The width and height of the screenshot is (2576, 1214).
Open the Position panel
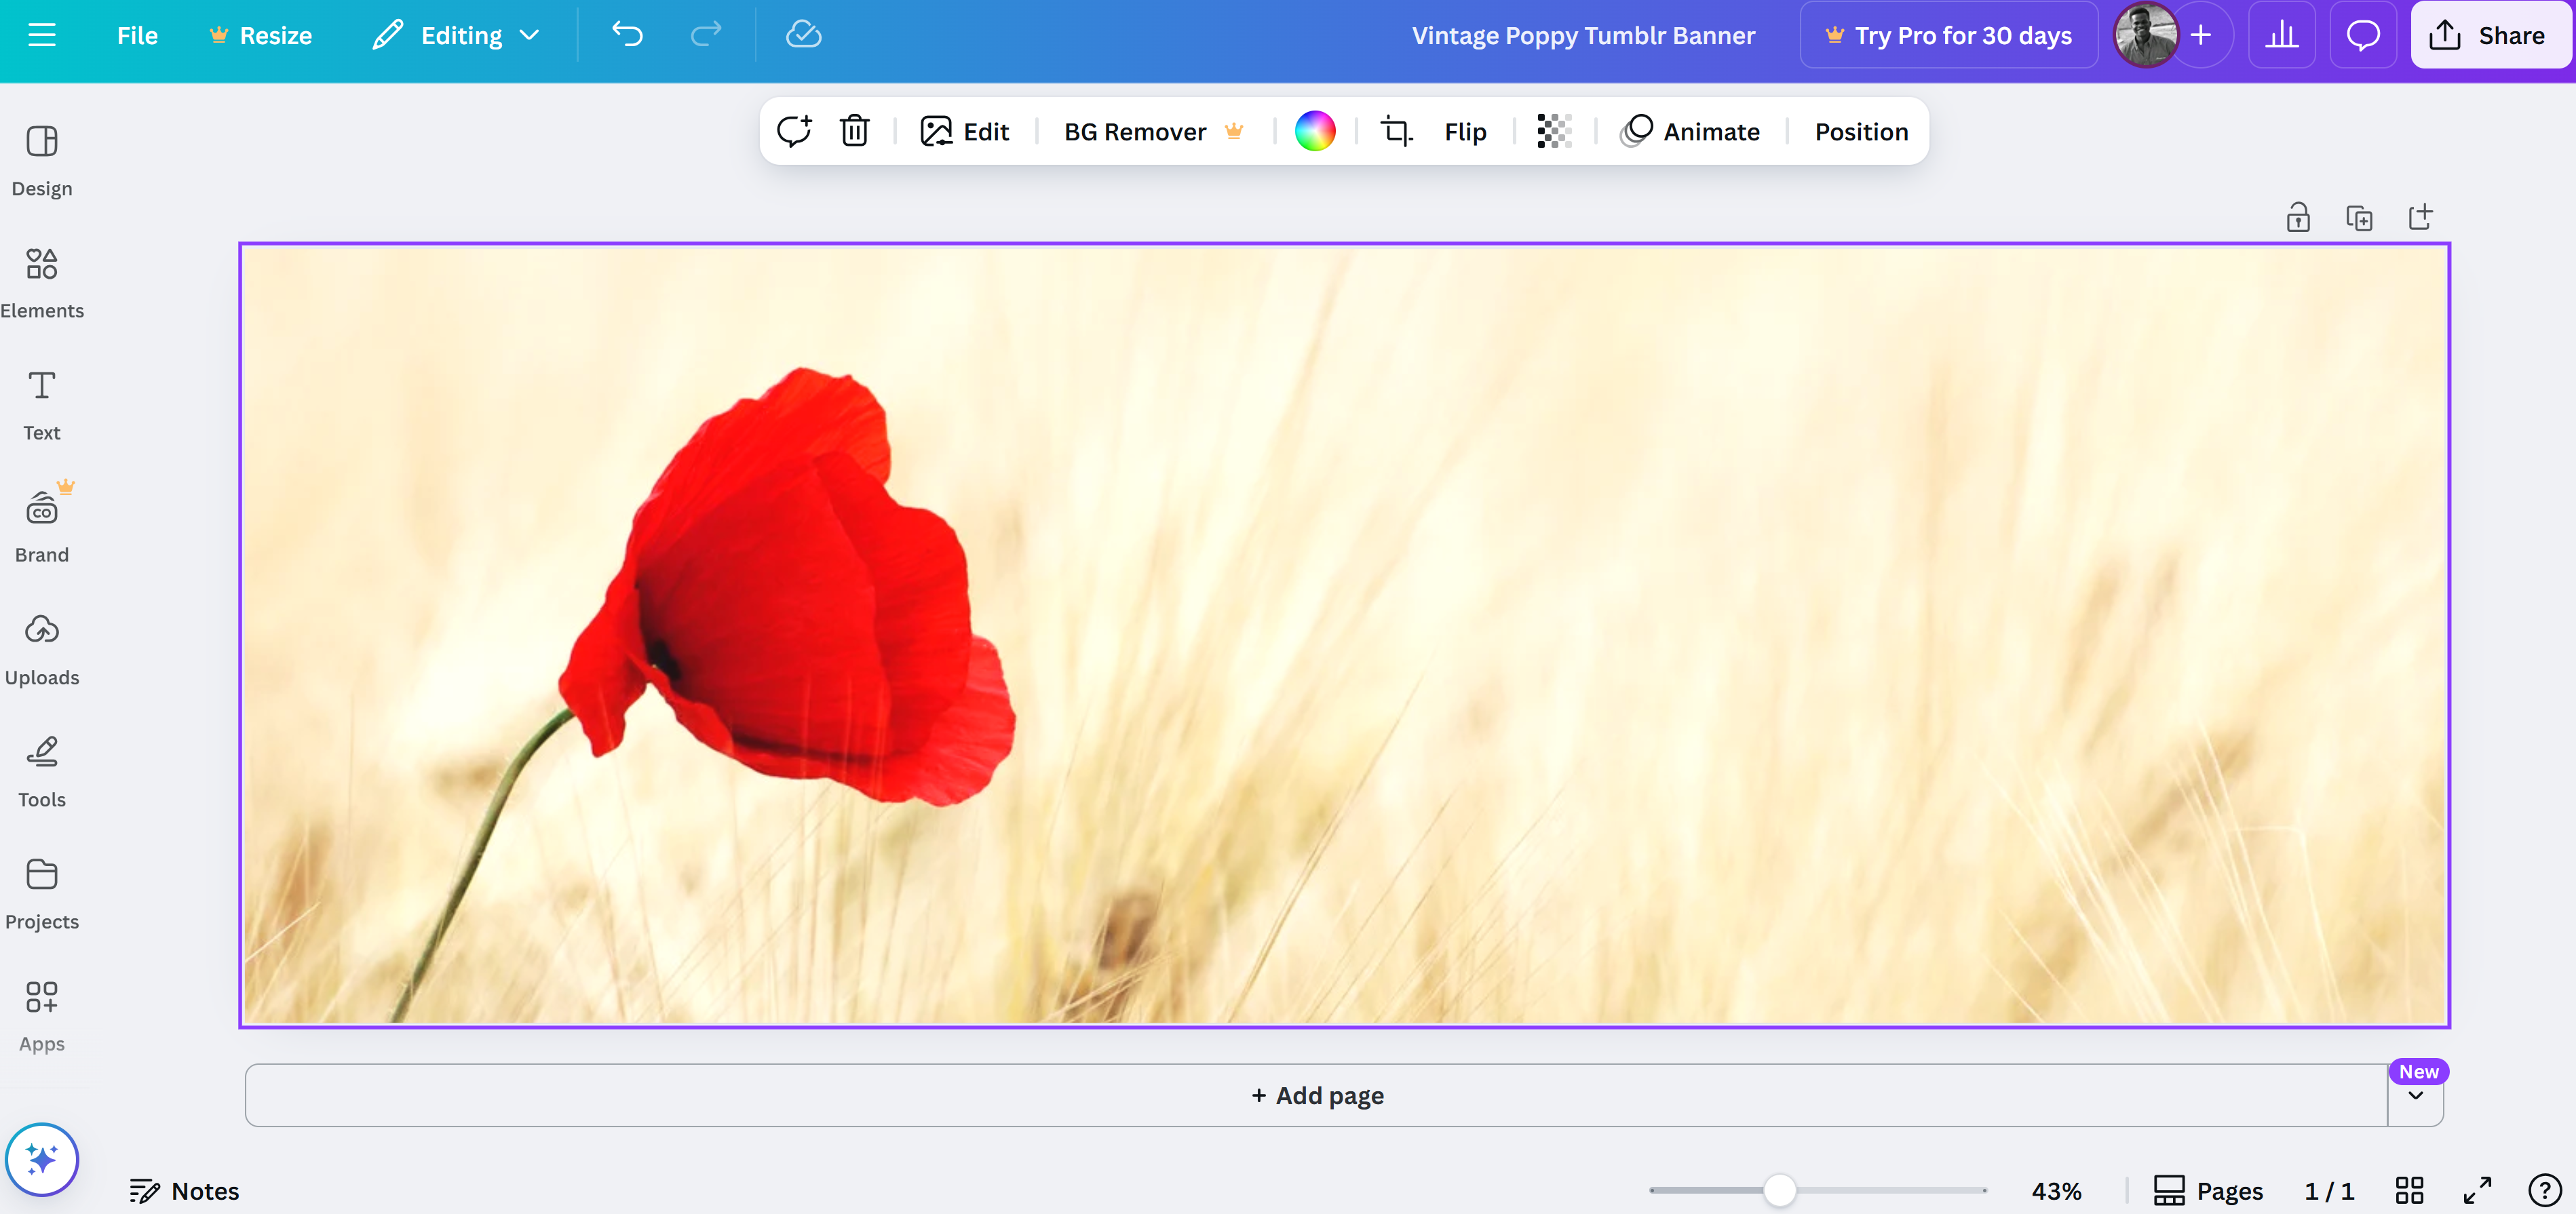(x=1860, y=131)
